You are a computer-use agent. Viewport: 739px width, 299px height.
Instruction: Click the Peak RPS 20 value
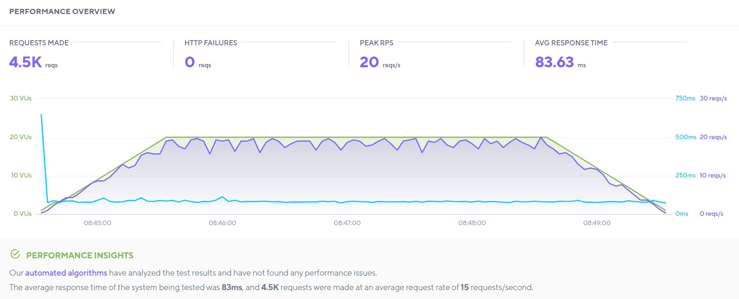(369, 62)
